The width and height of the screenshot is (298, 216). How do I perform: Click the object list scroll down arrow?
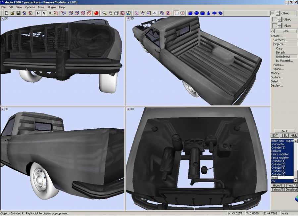pos(296,181)
